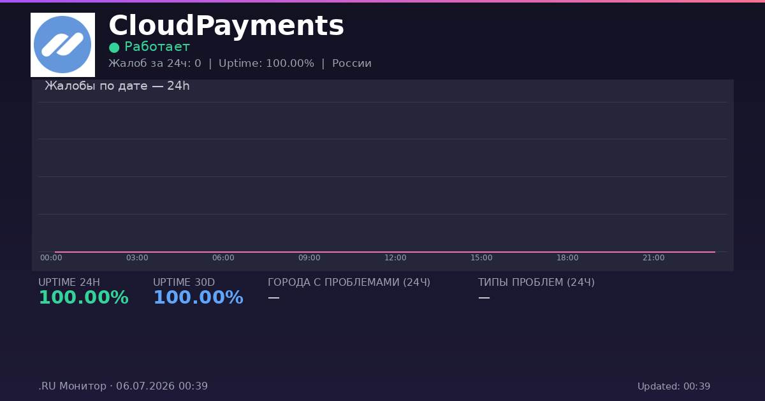Viewport: 765px width, 401px height.
Task: Click the Uptime: 100.00% header text
Action: tap(266, 64)
